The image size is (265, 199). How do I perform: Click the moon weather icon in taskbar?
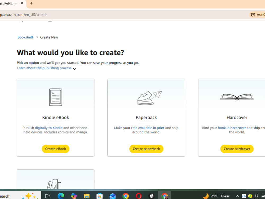(206, 196)
